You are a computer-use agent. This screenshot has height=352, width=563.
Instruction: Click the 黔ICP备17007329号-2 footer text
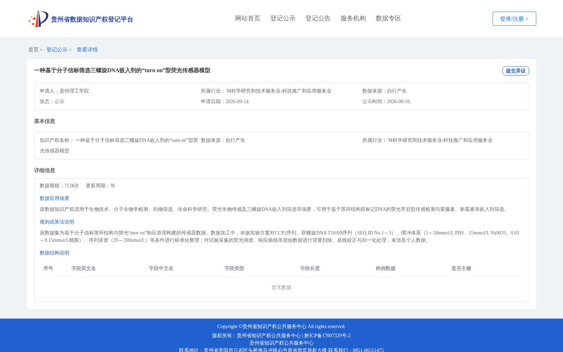tap(328, 335)
